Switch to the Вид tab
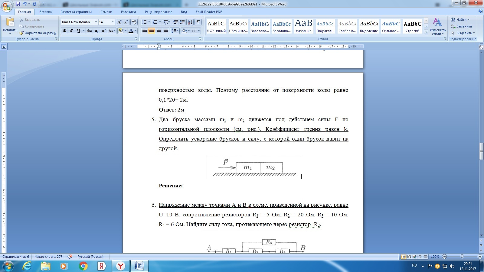The height and width of the screenshot is (272, 484). [184, 12]
